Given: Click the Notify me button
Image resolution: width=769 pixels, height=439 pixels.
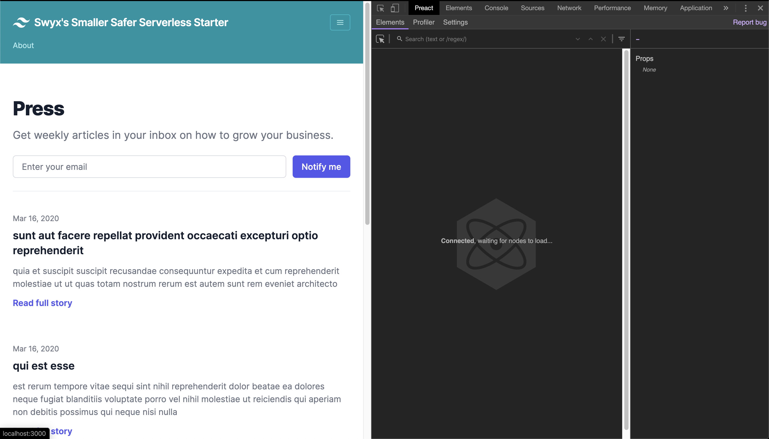Looking at the screenshot, I should click(x=321, y=166).
